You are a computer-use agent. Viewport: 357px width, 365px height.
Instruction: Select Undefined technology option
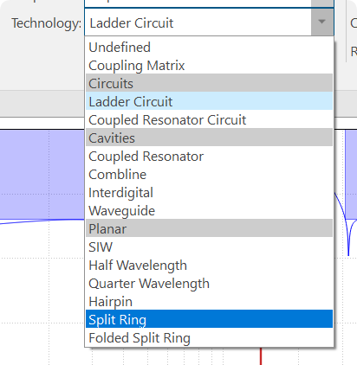(x=209, y=47)
